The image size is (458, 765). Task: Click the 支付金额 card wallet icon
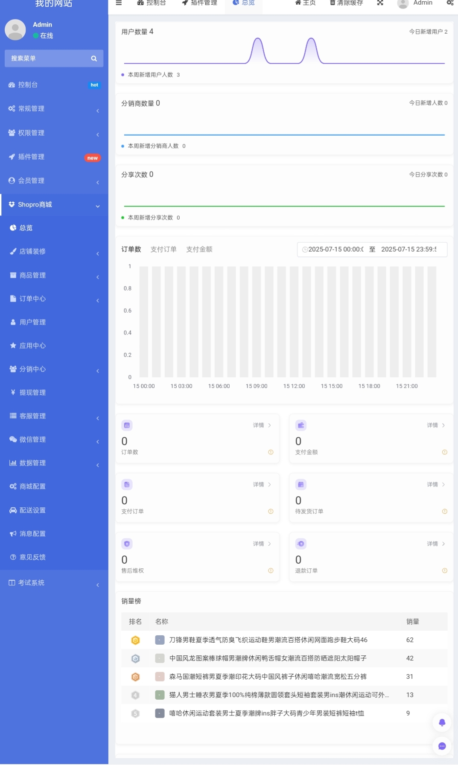(301, 425)
